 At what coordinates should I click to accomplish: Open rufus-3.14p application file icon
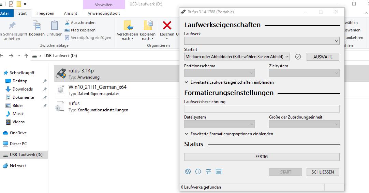click(61, 73)
